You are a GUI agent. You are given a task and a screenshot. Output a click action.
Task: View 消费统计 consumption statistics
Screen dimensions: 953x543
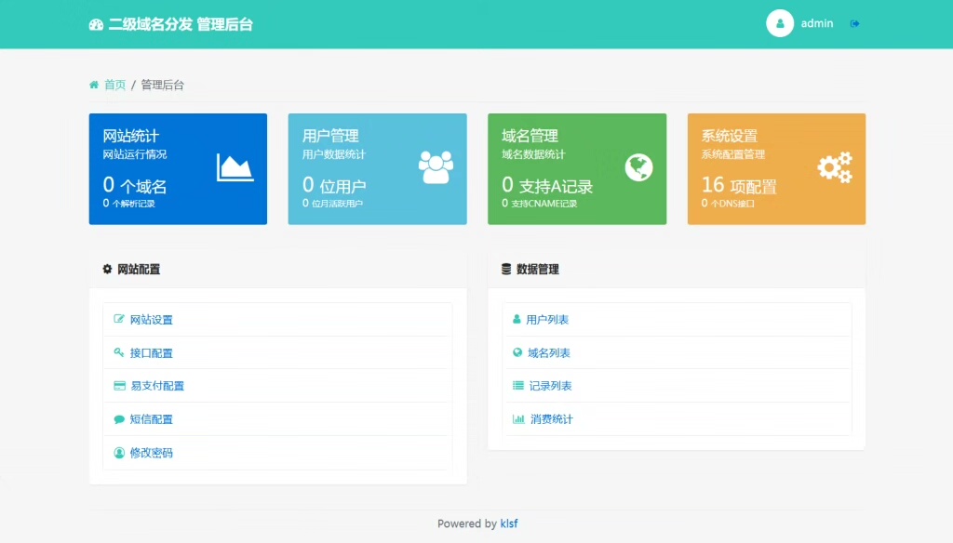tap(551, 419)
